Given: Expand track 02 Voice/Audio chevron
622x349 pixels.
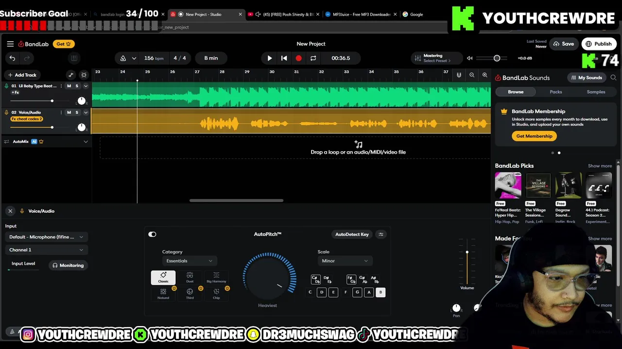Looking at the screenshot, I should click(x=86, y=112).
